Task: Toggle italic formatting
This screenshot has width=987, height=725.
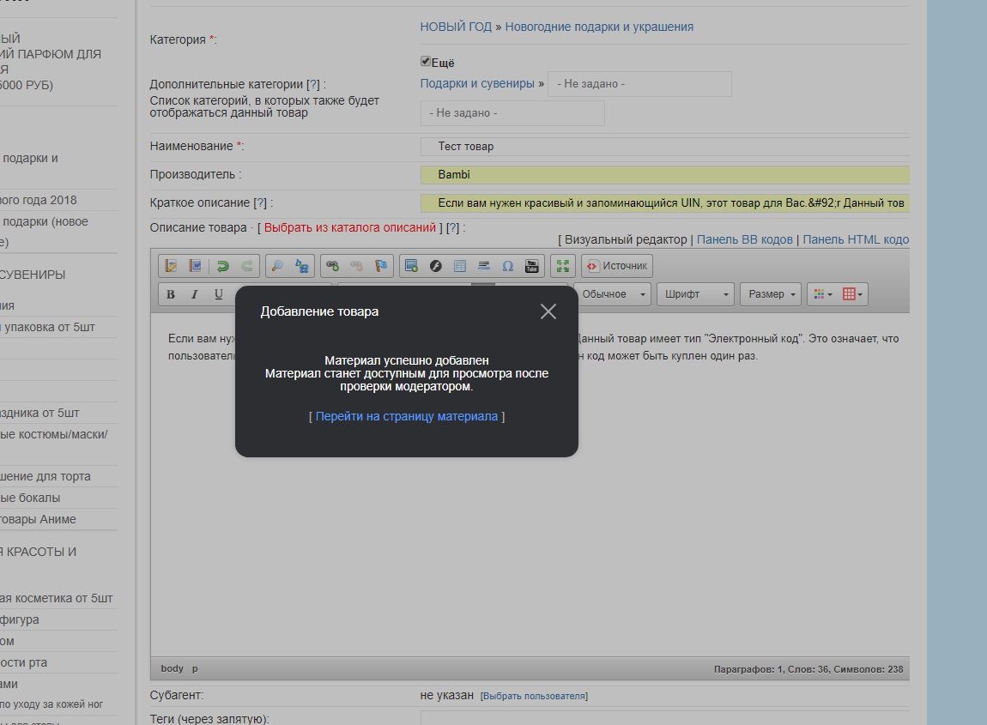Action: tap(195, 294)
